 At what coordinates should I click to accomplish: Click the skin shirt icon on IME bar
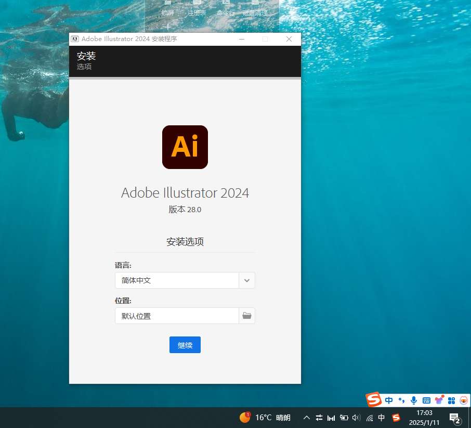tap(439, 400)
